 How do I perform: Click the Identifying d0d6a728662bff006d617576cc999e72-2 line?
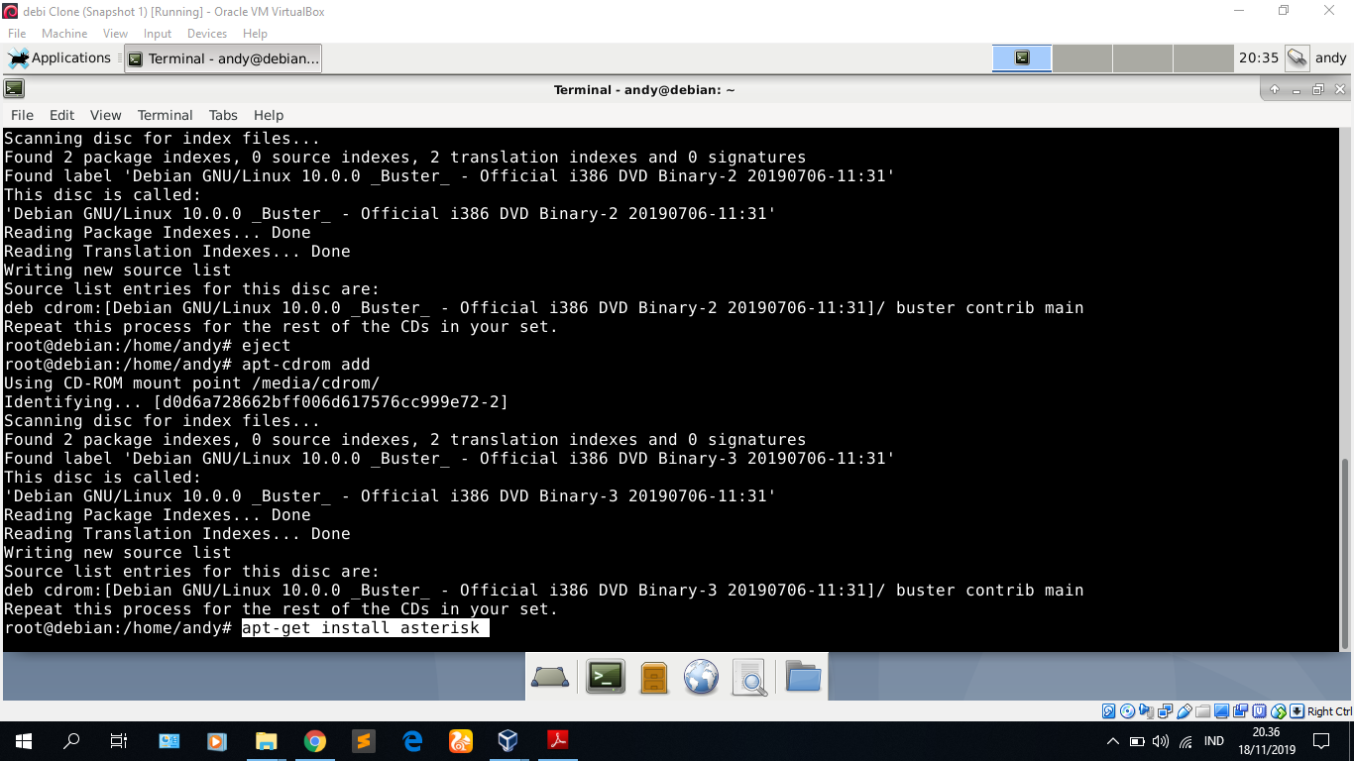coord(256,402)
